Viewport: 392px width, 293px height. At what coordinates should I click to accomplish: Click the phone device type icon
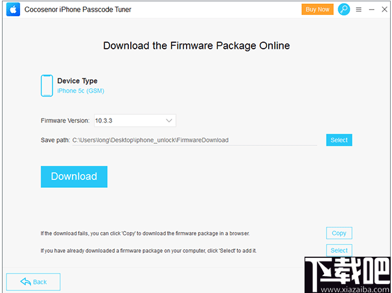[x=47, y=86]
